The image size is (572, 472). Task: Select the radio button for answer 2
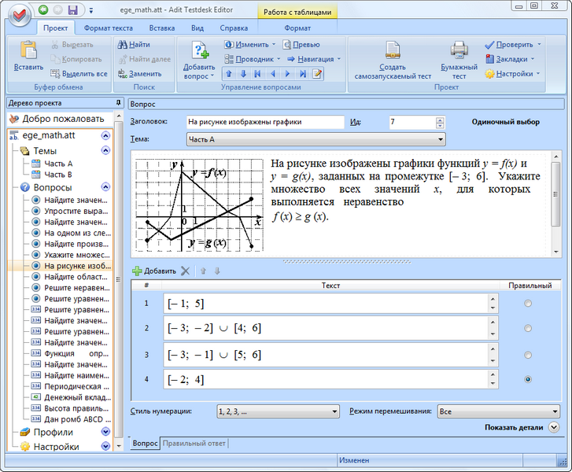pos(527,328)
